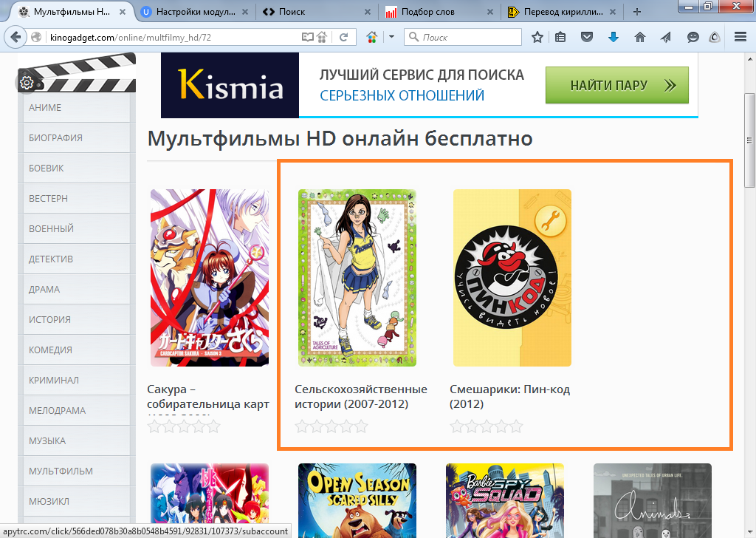The width and height of the screenshot is (756, 538).
Task: Click the Сельскохозяйственные истории (2007-2012) title
Action: (x=360, y=397)
